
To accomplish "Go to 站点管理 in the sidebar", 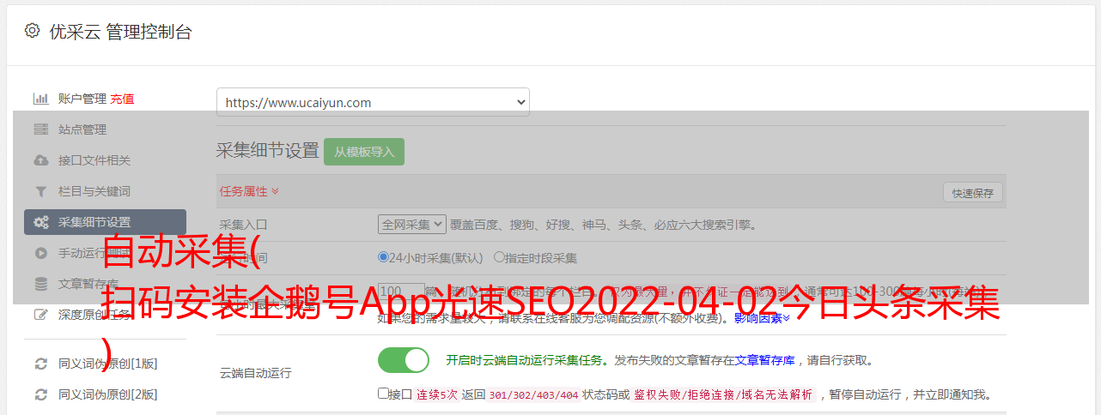I will click(x=82, y=129).
